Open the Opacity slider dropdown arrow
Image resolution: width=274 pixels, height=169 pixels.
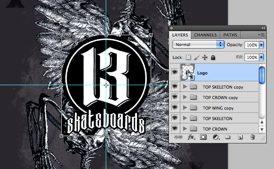click(x=261, y=45)
